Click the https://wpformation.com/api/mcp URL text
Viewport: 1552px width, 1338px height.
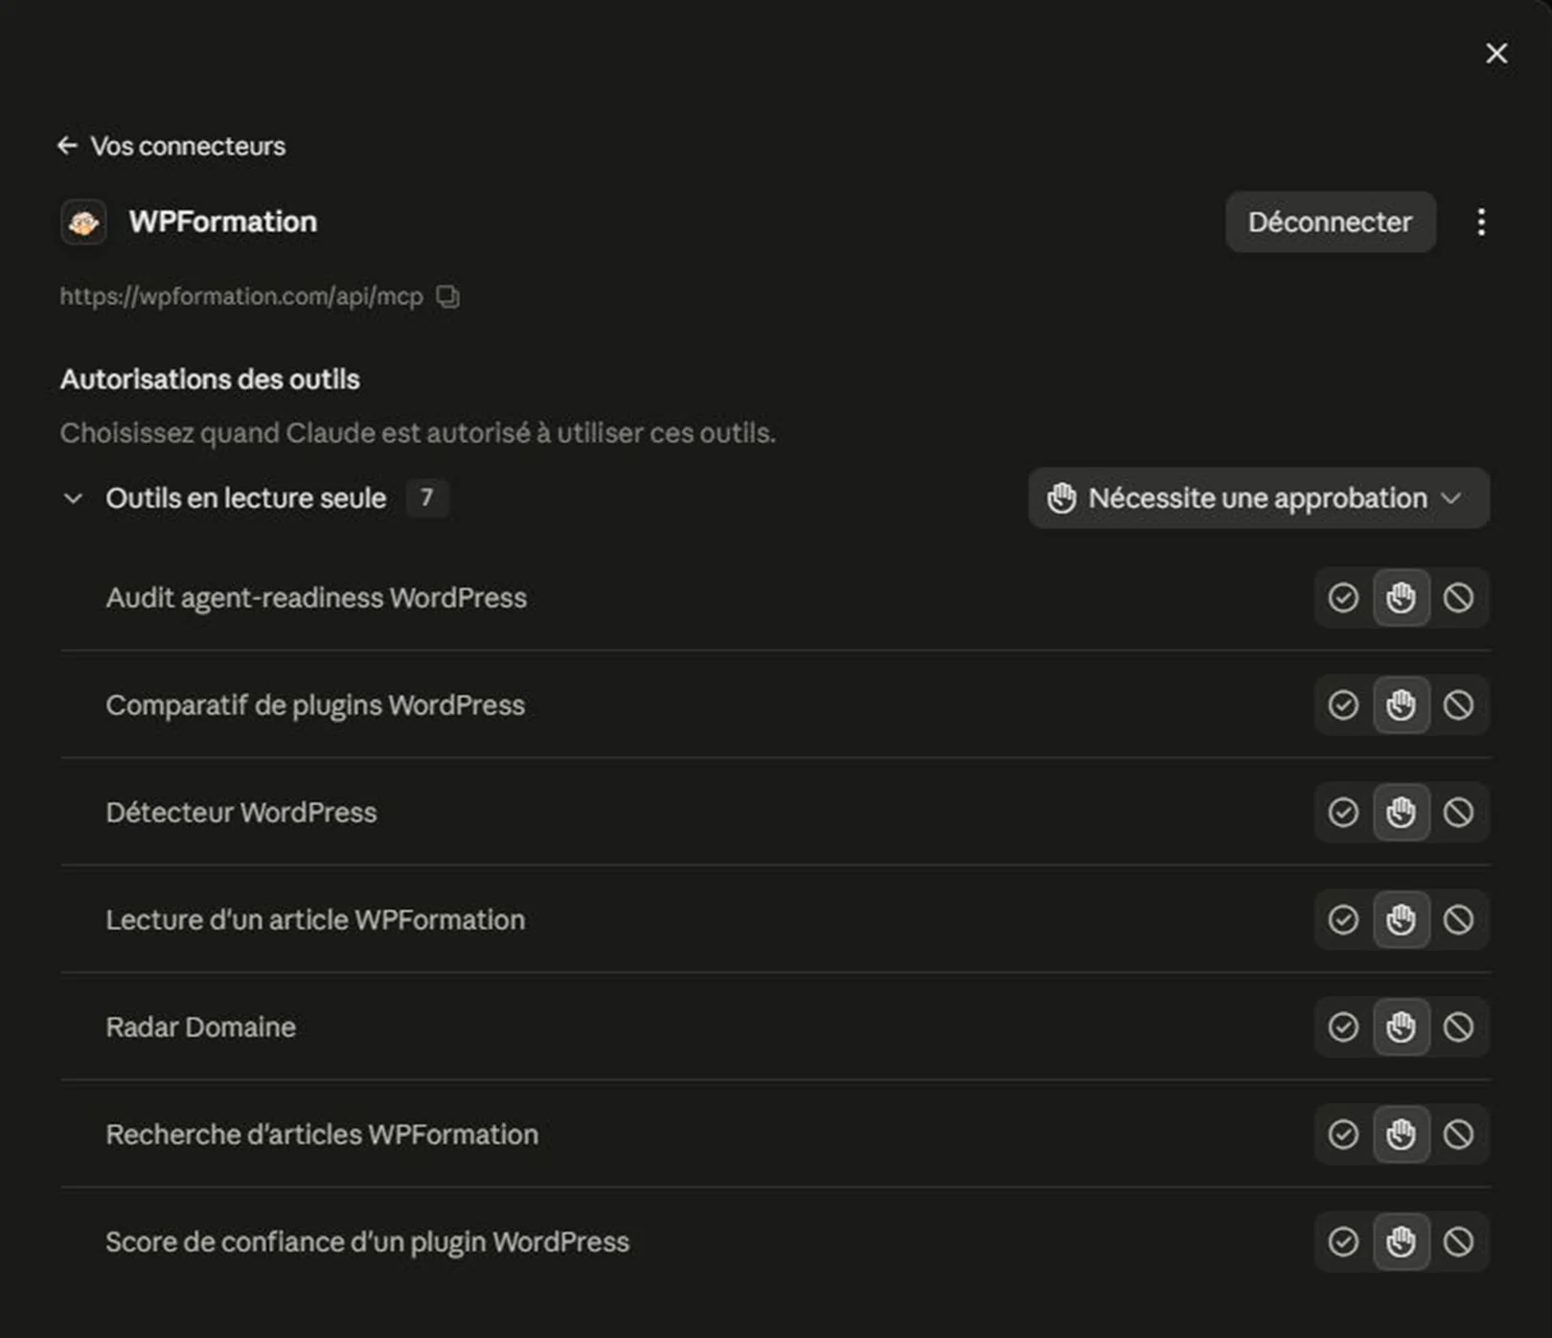tap(241, 296)
